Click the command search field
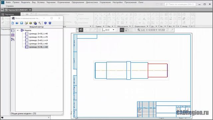This screenshot has height=120, width=213. [x=180, y=4]
